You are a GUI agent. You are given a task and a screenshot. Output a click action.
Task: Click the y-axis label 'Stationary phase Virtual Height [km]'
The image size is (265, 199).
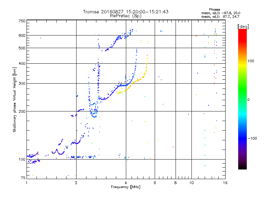pos(14,99)
